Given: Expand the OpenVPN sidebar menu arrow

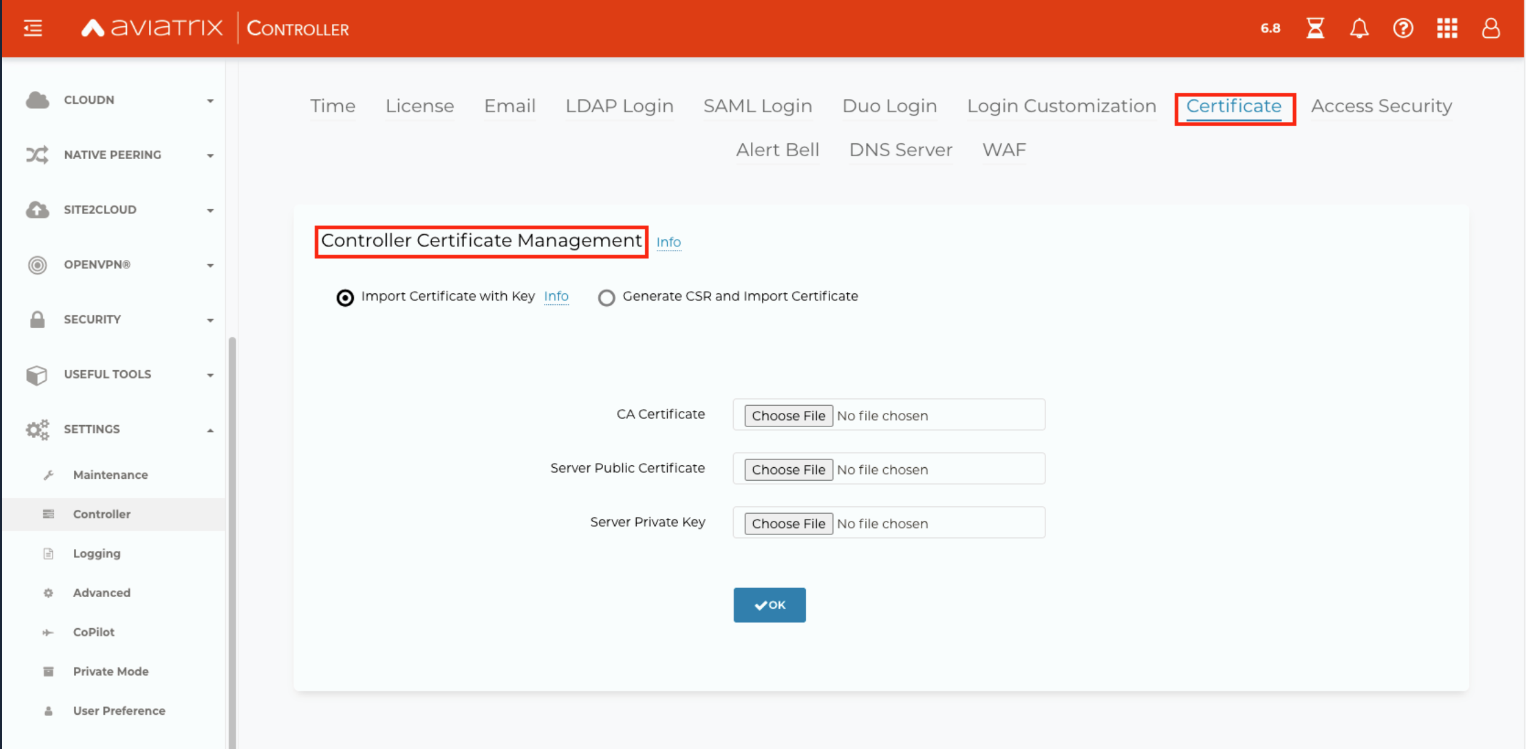Looking at the screenshot, I should (210, 265).
